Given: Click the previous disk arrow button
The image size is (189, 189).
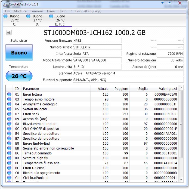Looking at the screenshot, I should click(9, 33).
